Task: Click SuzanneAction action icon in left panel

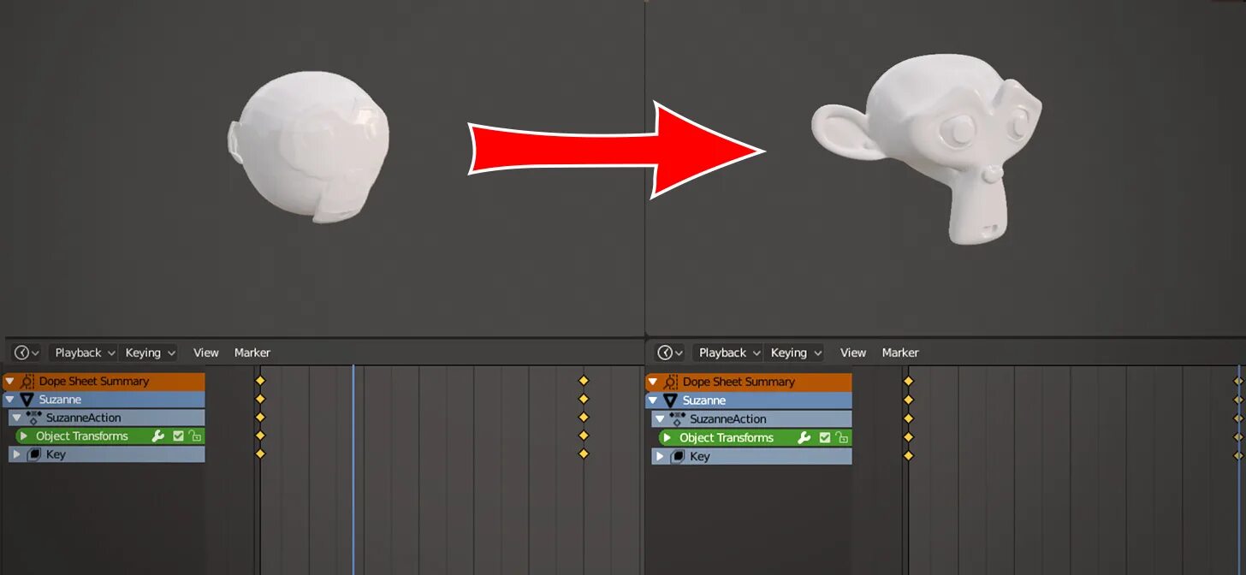Action: pos(34,418)
